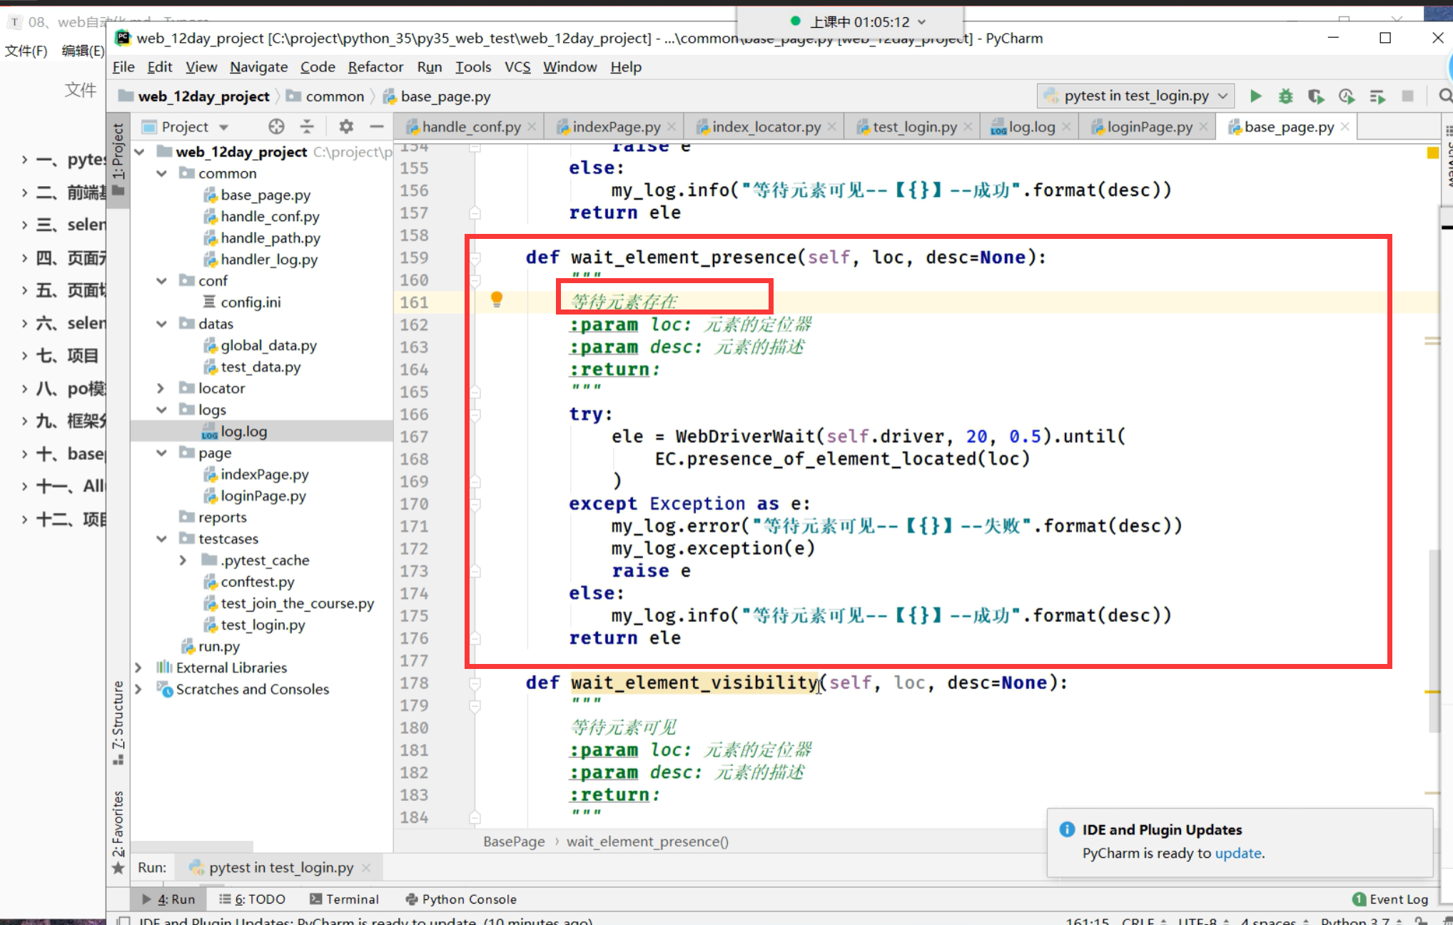Collapse the testcases folder

(x=161, y=538)
